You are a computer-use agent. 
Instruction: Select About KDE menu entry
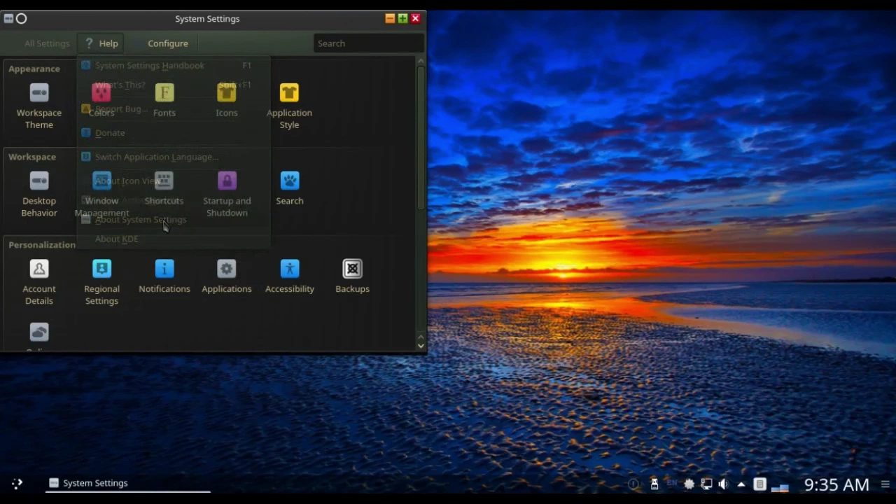point(173,239)
